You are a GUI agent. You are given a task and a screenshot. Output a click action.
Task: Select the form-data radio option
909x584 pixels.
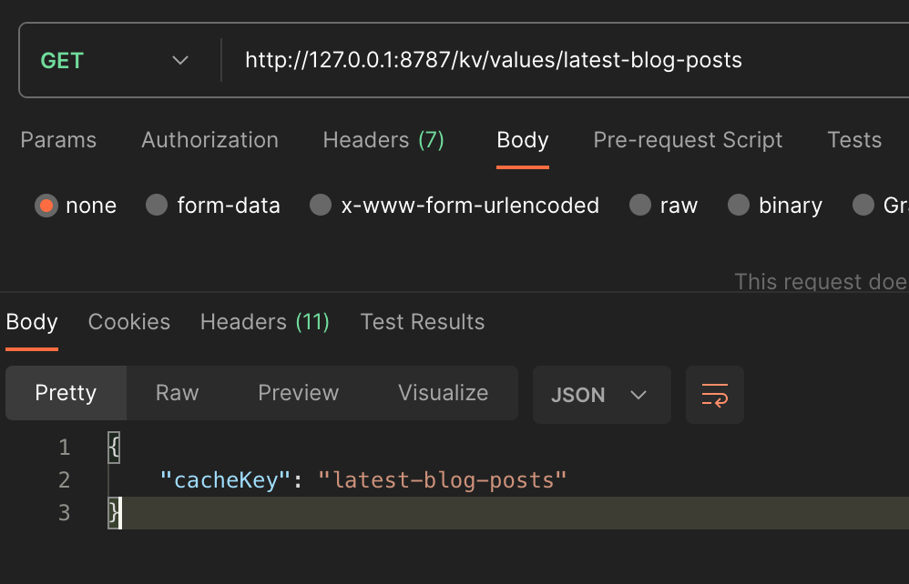[x=157, y=205]
